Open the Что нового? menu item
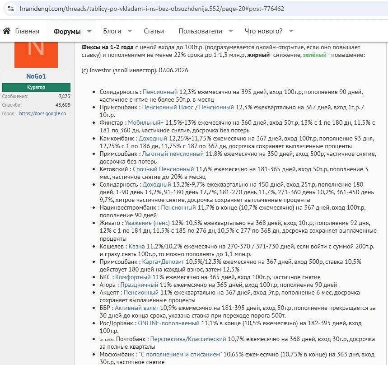 coord(263,31)
